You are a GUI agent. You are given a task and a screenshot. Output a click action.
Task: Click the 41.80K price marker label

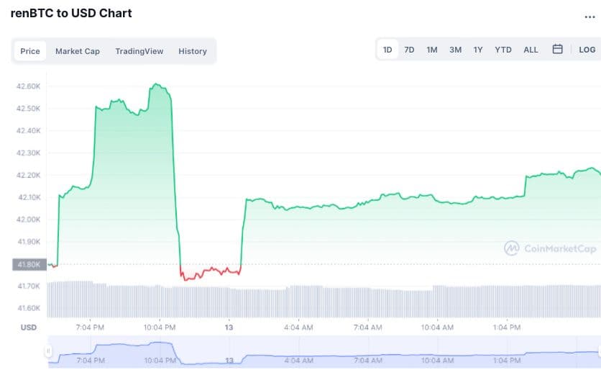pyautogui.click(x=29, y=264)
